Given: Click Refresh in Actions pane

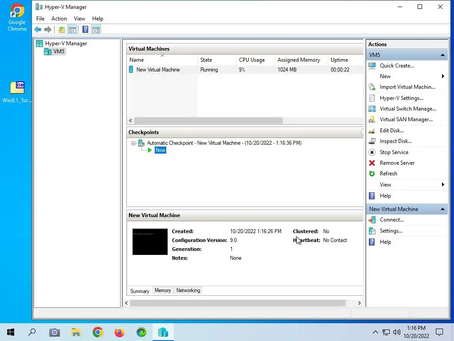Looking at the screenshot, I should 388,174.
